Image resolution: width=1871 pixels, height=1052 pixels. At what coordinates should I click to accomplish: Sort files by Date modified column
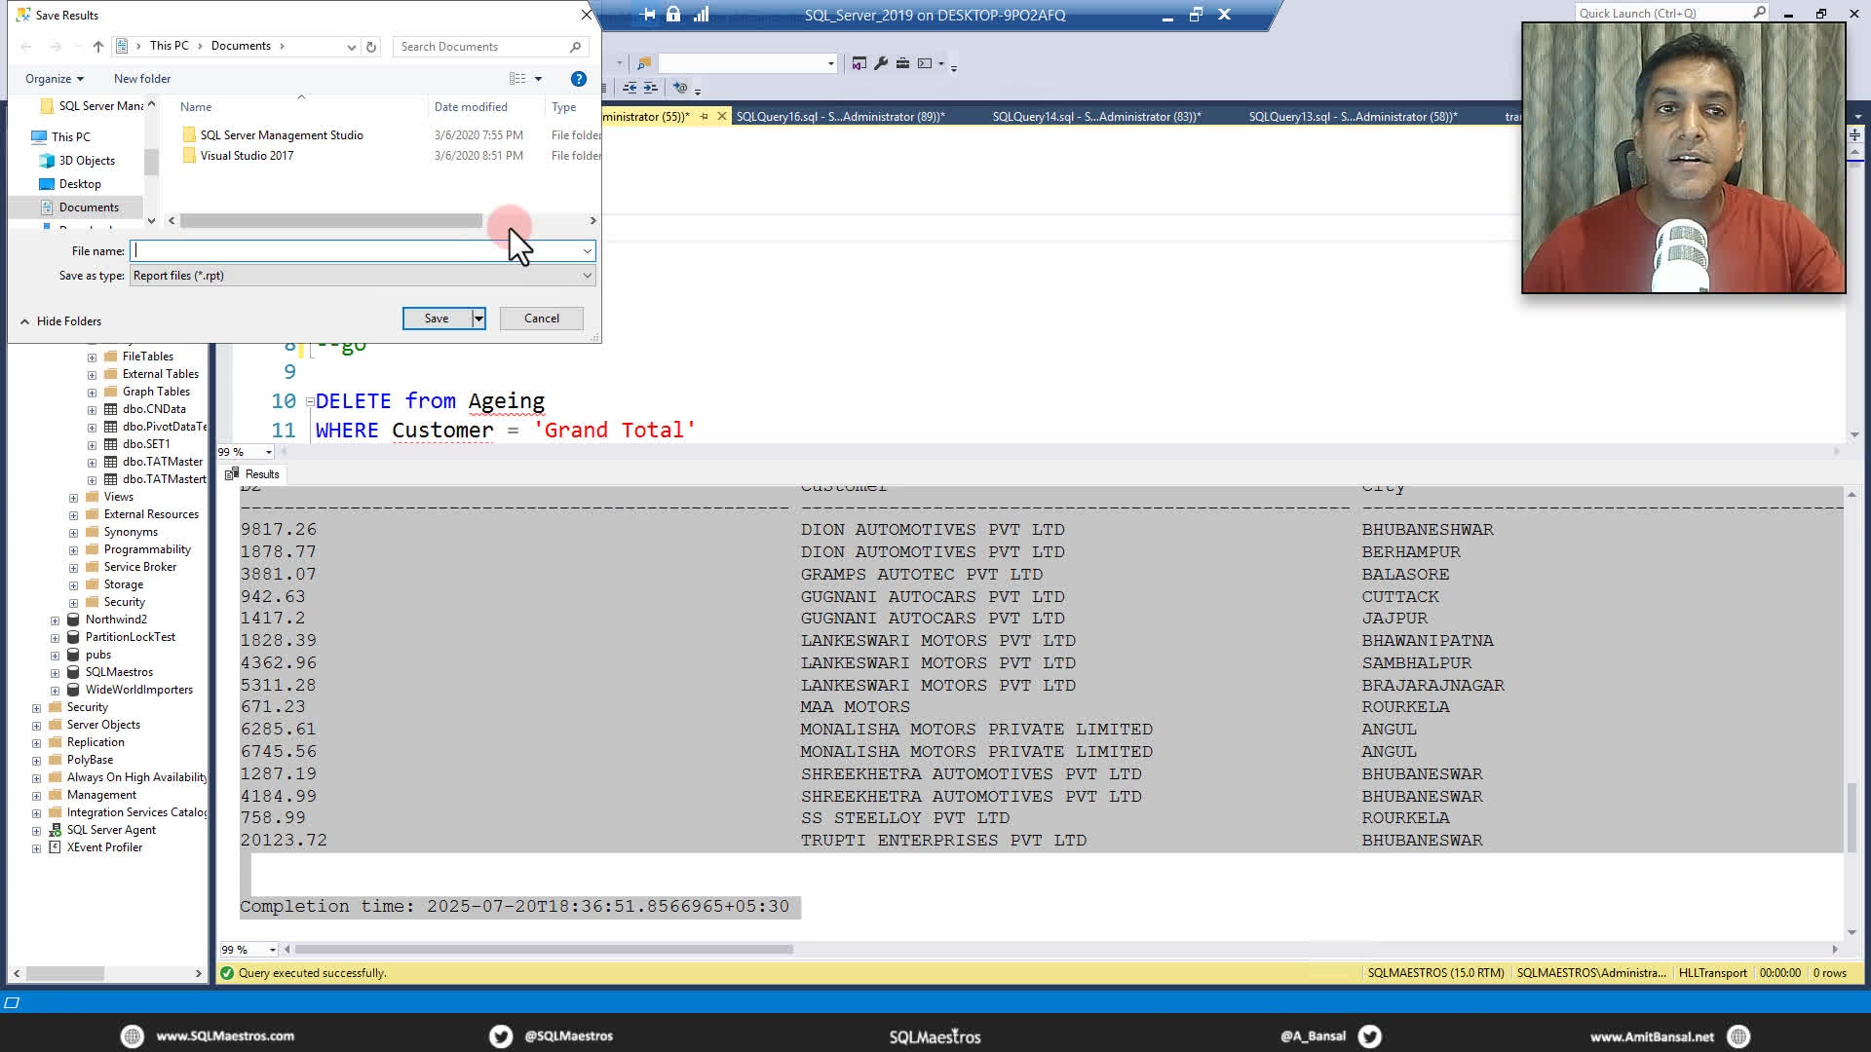tap(471, 107)
